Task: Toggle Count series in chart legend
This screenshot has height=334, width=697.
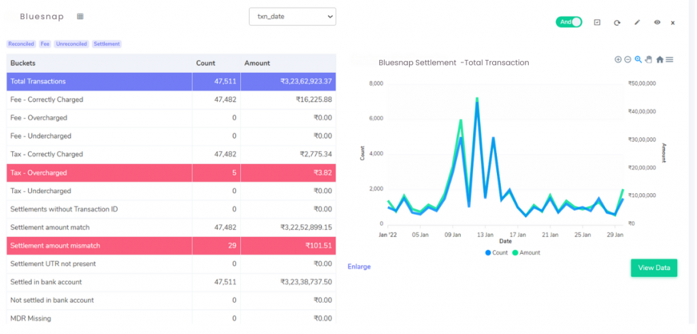Action: [496, 253]
